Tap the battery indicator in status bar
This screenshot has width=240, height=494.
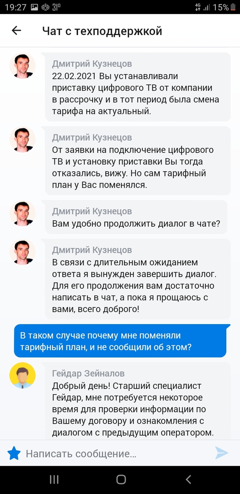233,7
